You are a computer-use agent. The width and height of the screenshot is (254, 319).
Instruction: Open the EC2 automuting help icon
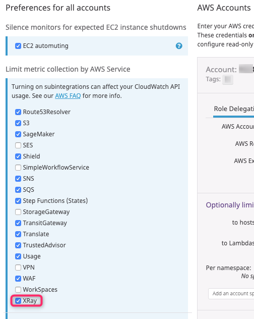tap(179, 46)
